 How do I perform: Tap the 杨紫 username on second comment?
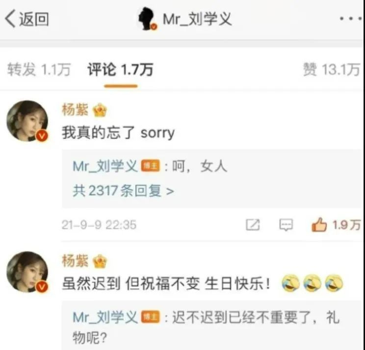75,260
